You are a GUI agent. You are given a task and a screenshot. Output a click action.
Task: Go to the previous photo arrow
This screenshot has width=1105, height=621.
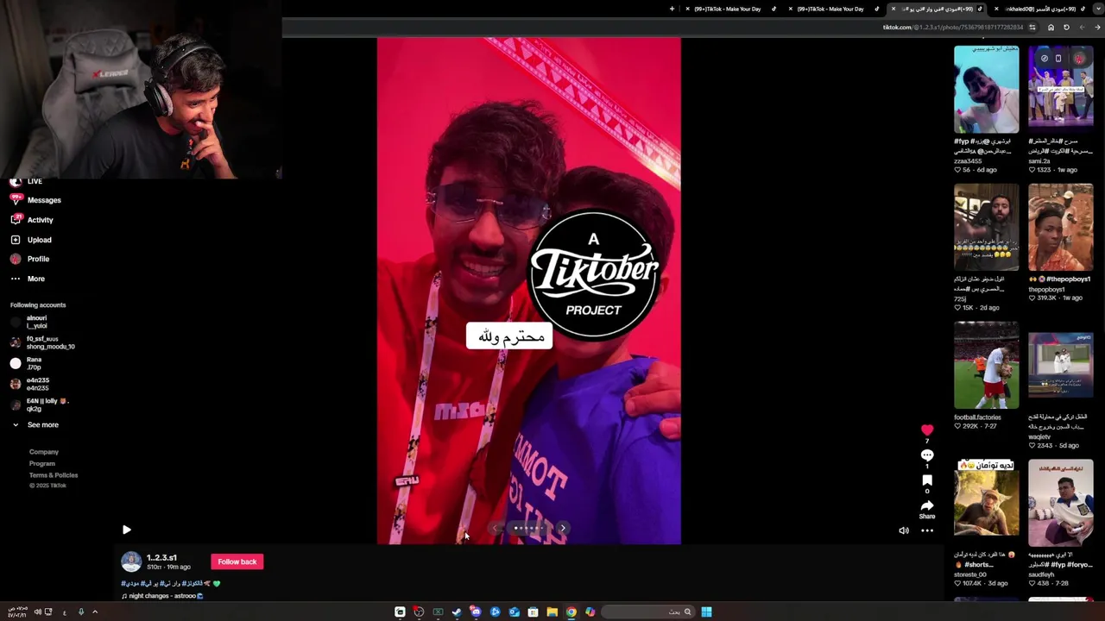click(x=496, y=528)
